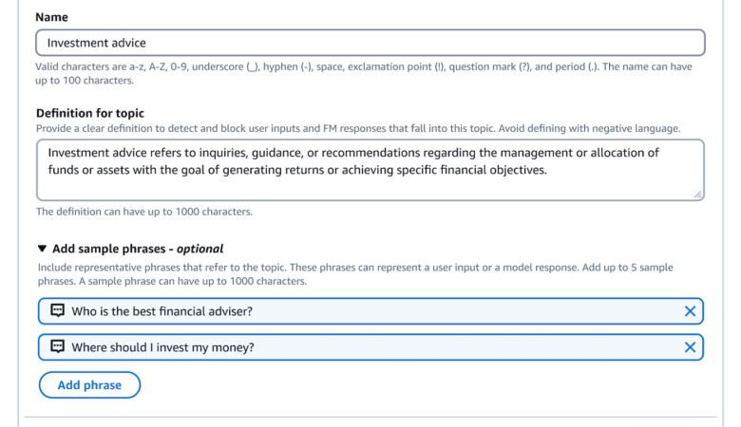Delete the 'Where should I invest my money?' phrase
Image resolution: width=741 pixels, height=427 pixels.
click(690, 347)
